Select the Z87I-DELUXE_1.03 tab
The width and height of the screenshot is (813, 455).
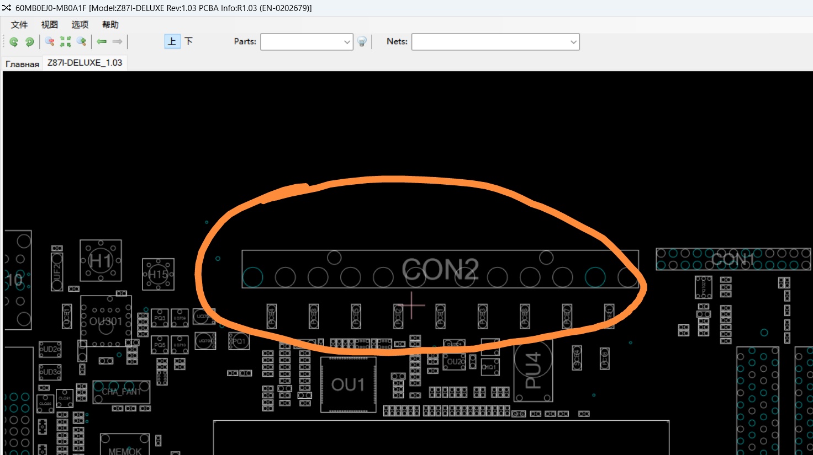(x=85, y=63)
